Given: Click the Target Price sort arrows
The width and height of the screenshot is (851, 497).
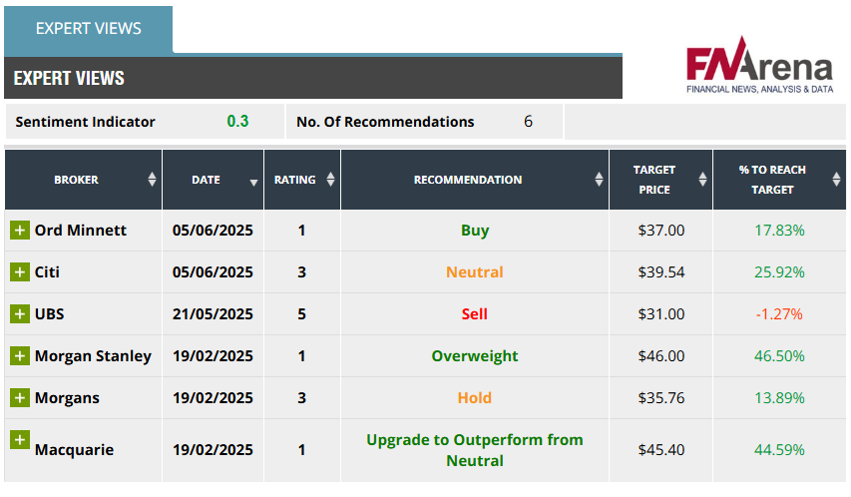Looking at the screenshot, I should pos(702,180).
